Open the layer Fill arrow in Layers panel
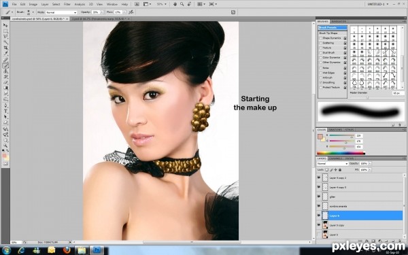The height and width of the screenshot is (255, 408). tap(370, 169)
